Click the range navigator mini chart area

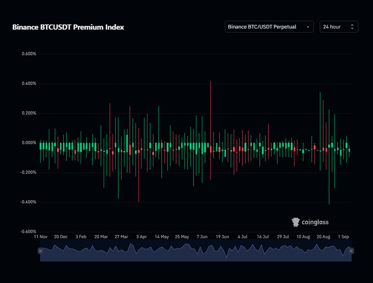(x=196, y=251)
